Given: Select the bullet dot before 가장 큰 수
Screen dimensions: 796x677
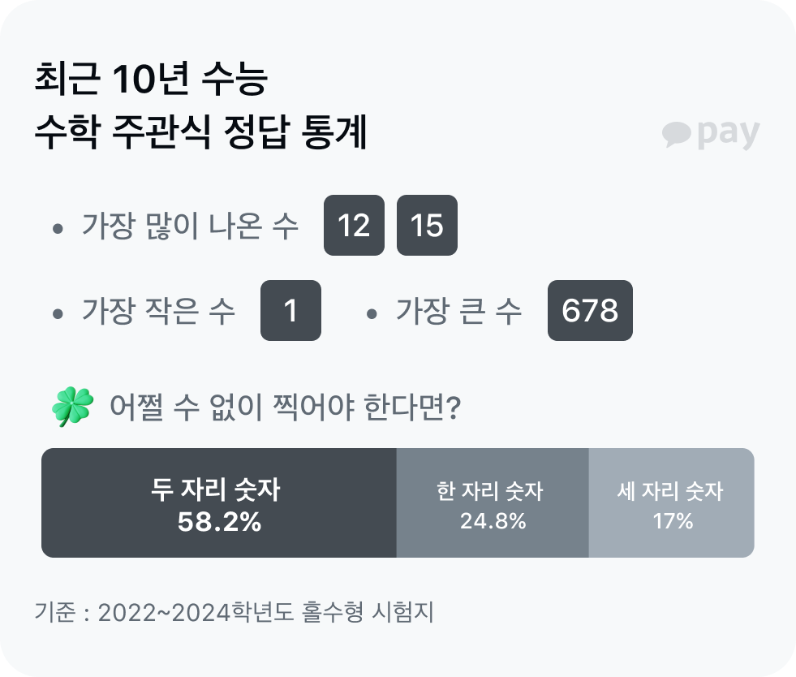Looking at the screenshot, I should pyautogui.click(x=372, y=313).
